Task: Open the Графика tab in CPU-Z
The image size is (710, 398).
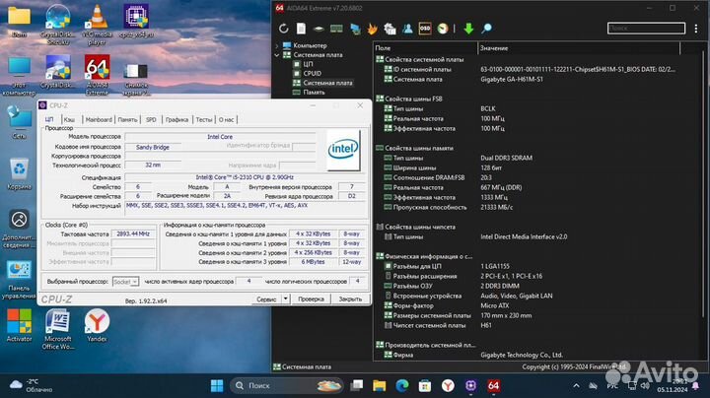Action: point(177,120)
